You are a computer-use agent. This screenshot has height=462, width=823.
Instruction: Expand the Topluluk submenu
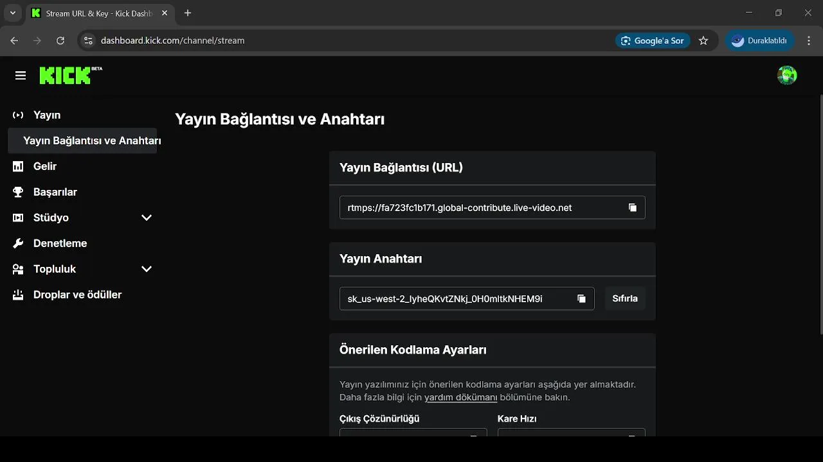click(147, 269)
